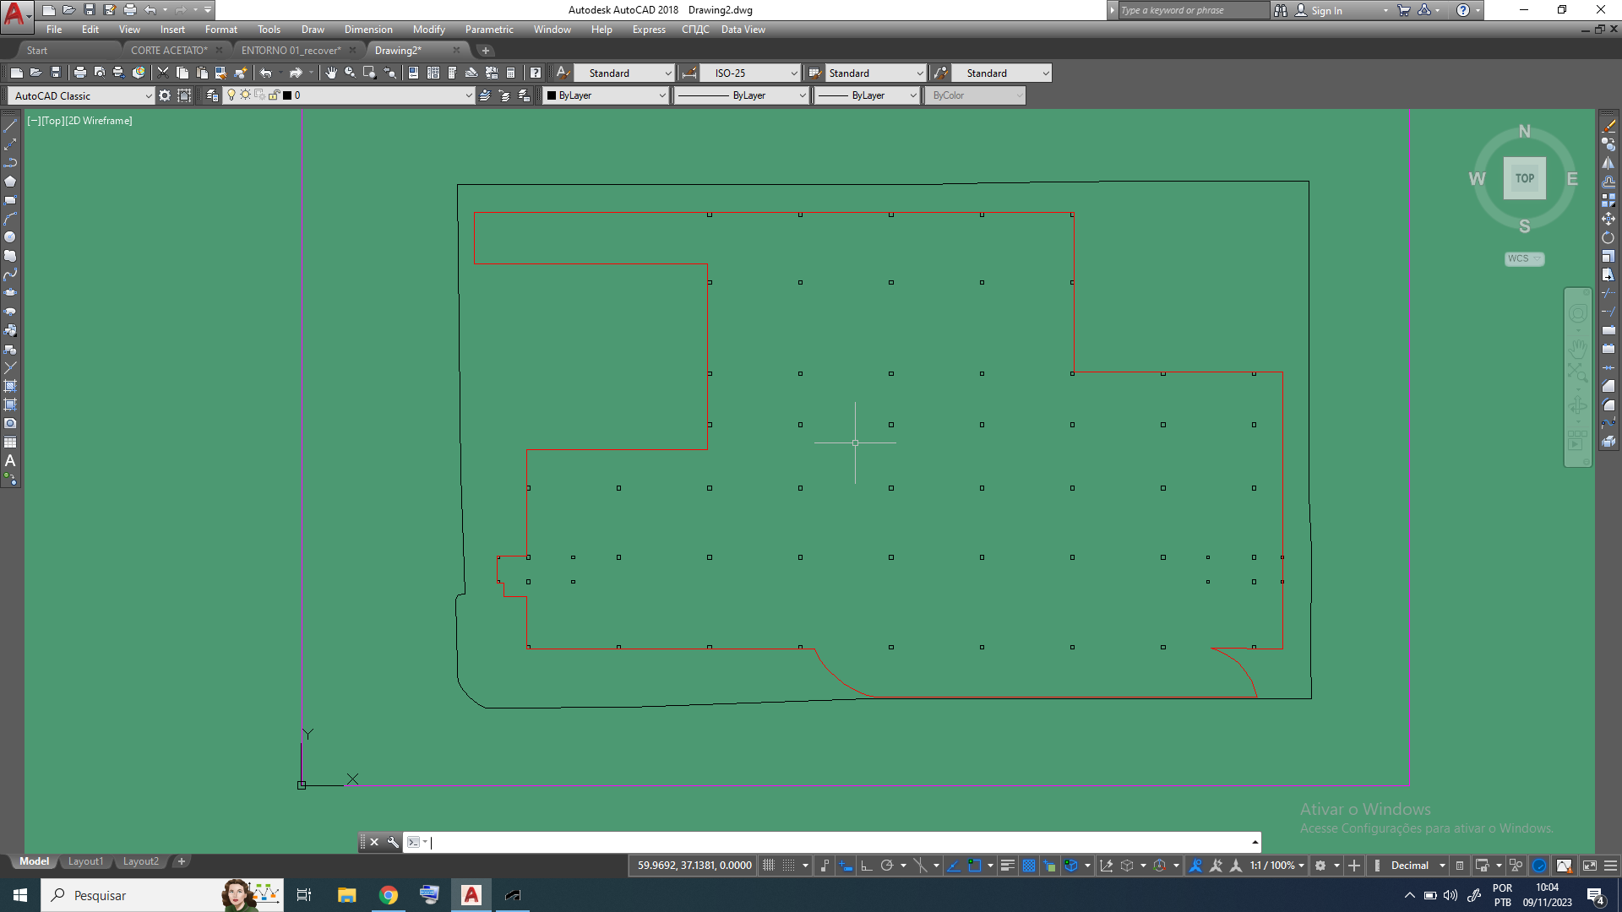
Task: Open the Parametric menu
Action: pos(488,30)
